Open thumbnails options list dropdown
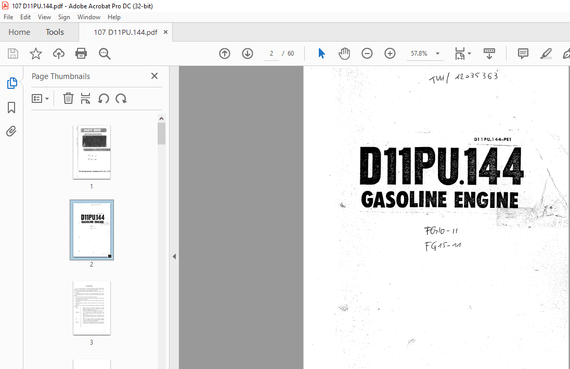This screenshot has width=570, height=369. tap(41, 98)
